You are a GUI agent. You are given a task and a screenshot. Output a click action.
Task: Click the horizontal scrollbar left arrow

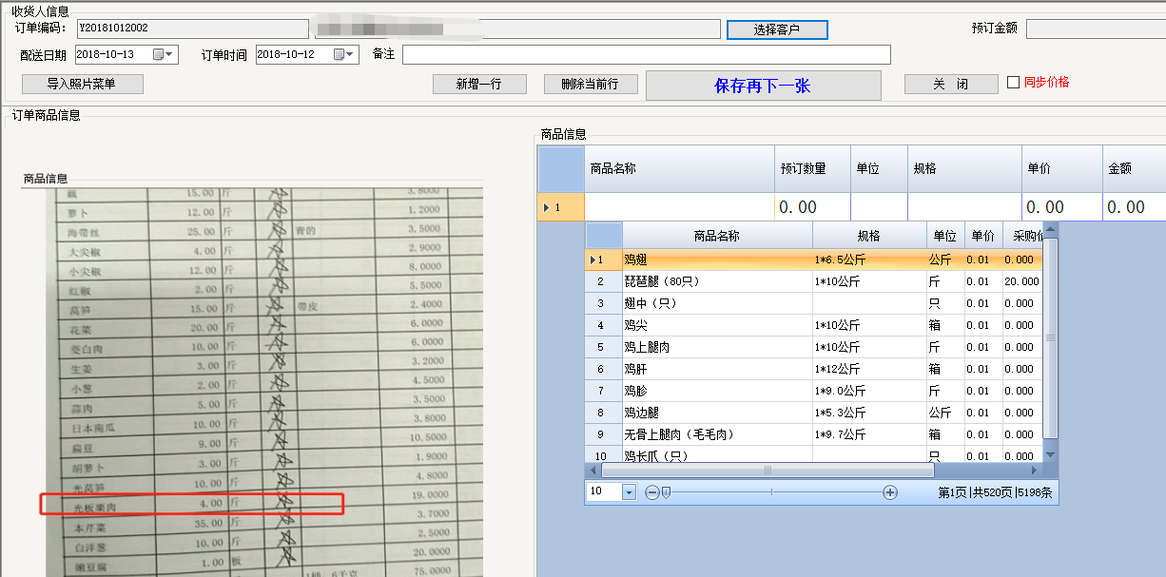[593, 470]
